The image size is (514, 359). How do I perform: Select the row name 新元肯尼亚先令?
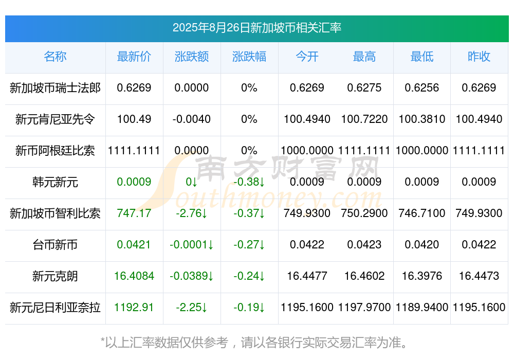(x=55, y=119)
